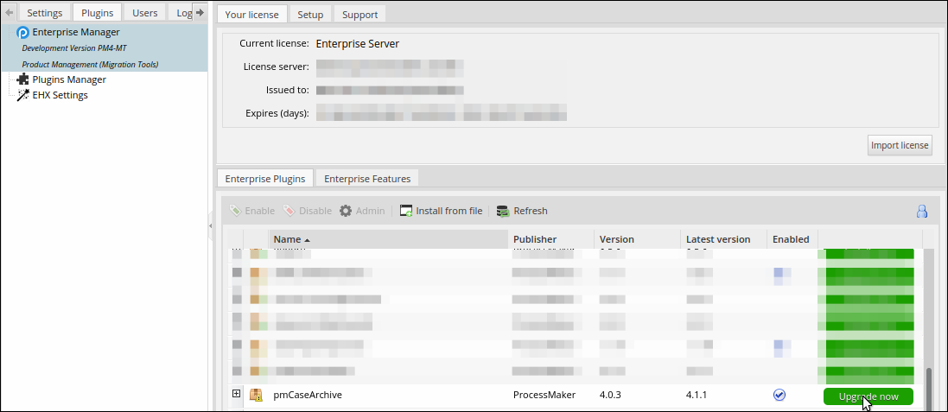Click the Import license button
The width and height of the screenshot is (948, 412).
pyautogui.click(x=900, y=145)
